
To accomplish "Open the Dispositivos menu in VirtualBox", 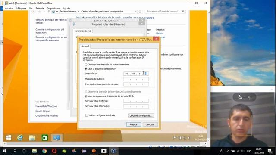I will click(x=53, y=9).
